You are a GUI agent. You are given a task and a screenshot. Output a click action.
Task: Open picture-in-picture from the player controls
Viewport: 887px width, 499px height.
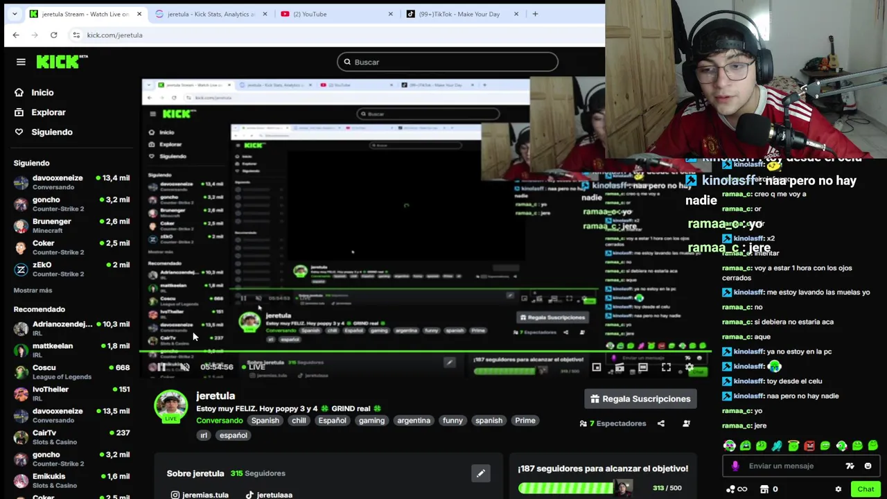point(597,367)
